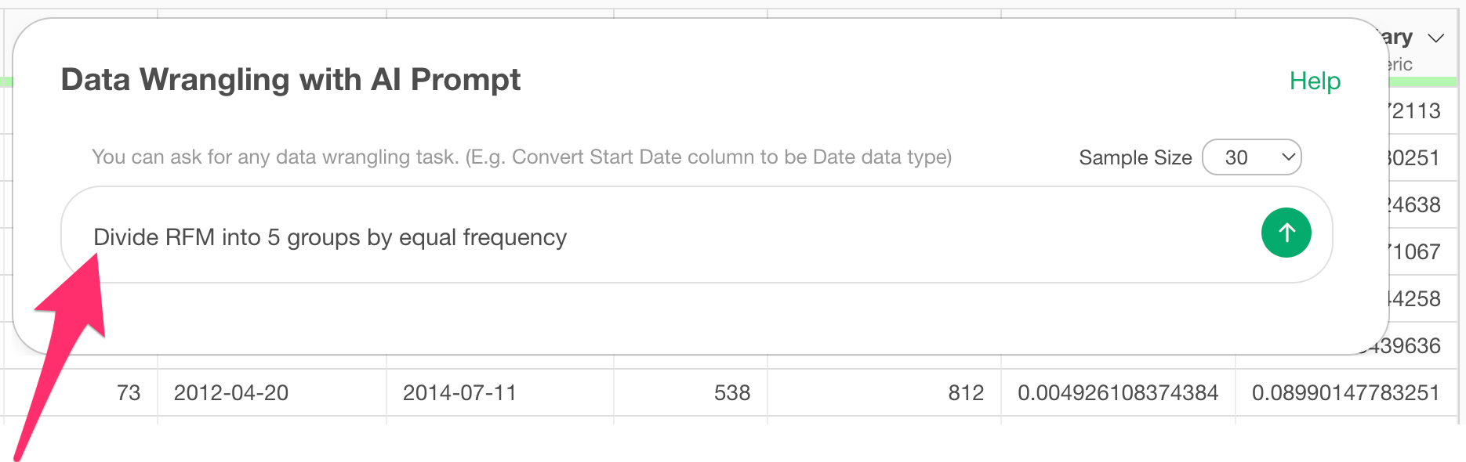Expand the column header chevron menu
1466x462 pixels.
point(1435,38)
